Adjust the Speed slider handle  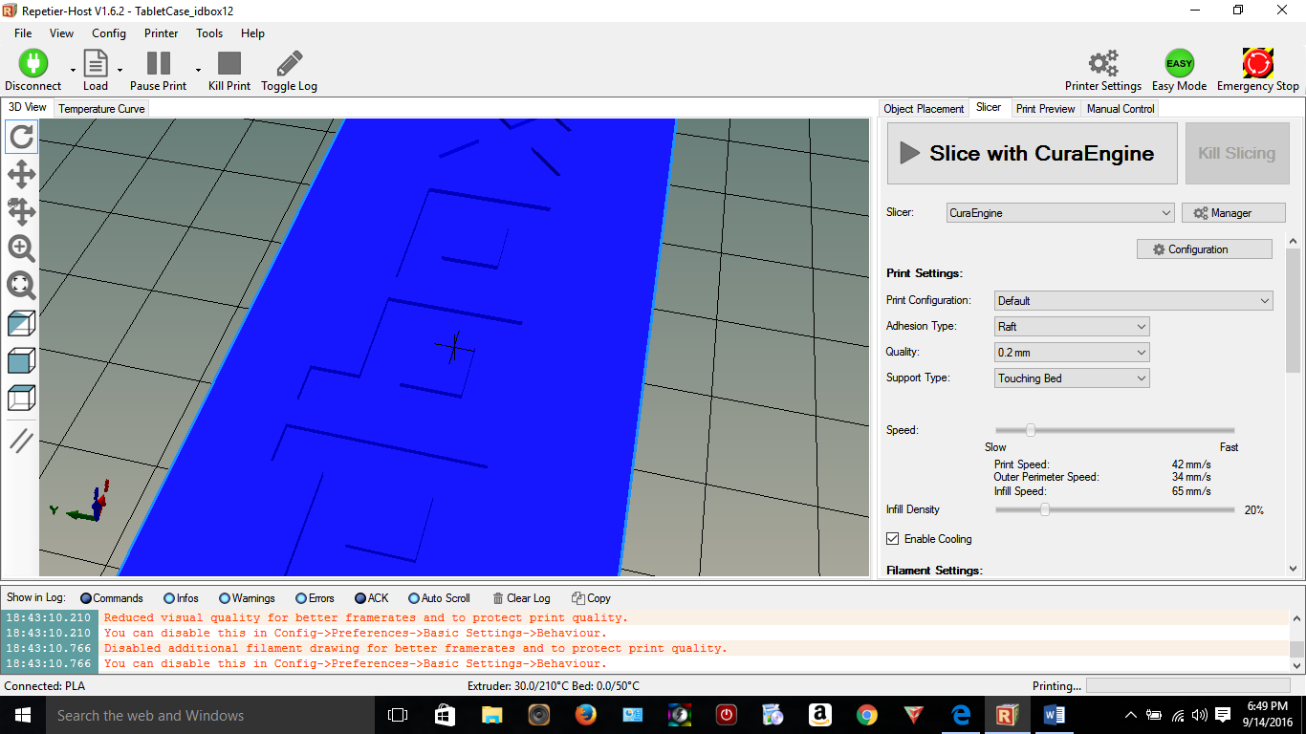(x=1031, y=430)
